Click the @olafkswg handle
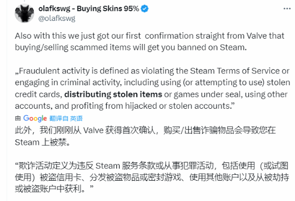Image resolution: width=295 pixels, height=201 pixels. coord(57,18)
